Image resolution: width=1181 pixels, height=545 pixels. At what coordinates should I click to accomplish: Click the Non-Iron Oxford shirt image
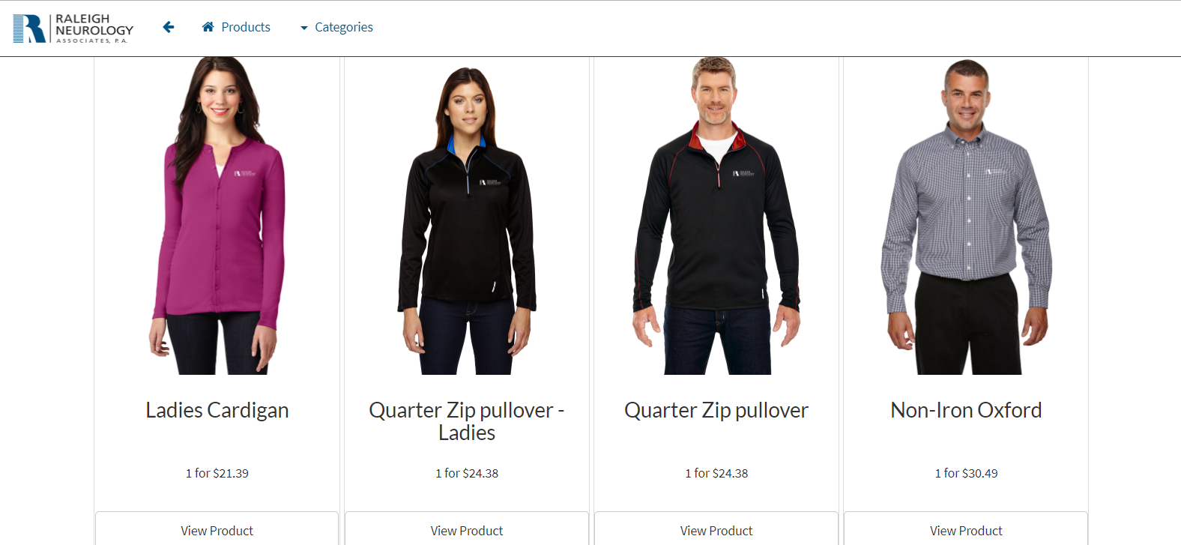966,217
